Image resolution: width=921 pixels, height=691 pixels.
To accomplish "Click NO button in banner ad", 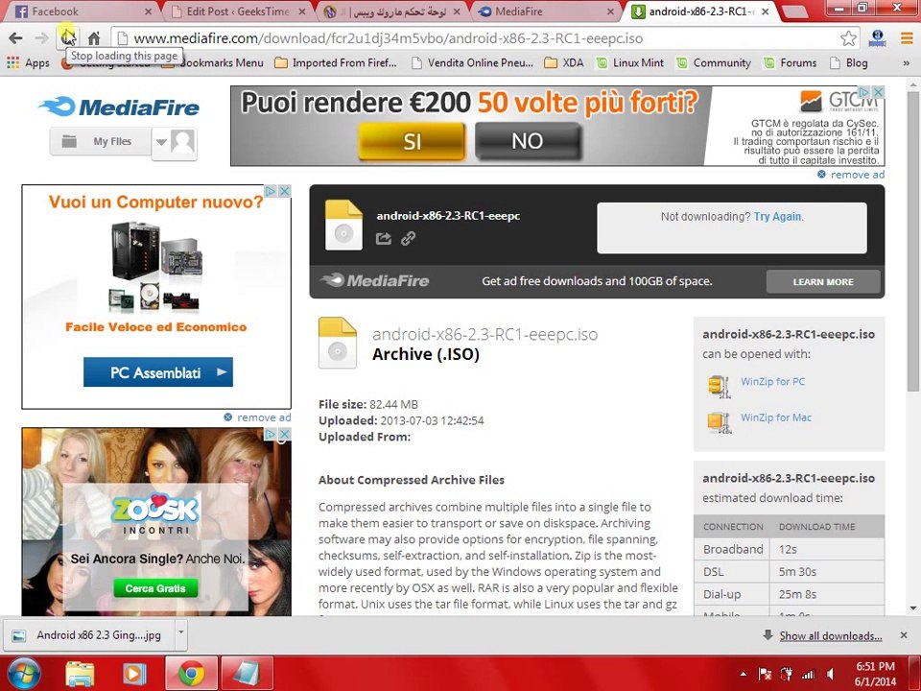I will tap(528, 141).
